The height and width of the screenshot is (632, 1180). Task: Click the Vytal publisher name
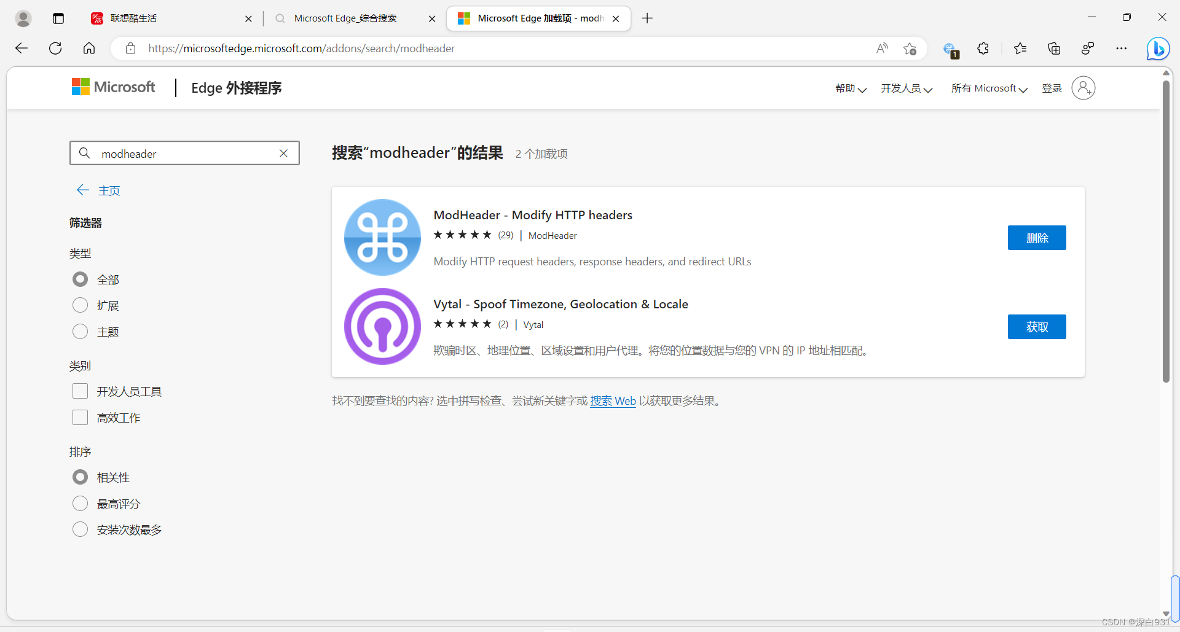(x=533, y=325)
